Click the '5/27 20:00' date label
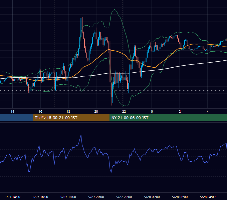 (96, 197)
